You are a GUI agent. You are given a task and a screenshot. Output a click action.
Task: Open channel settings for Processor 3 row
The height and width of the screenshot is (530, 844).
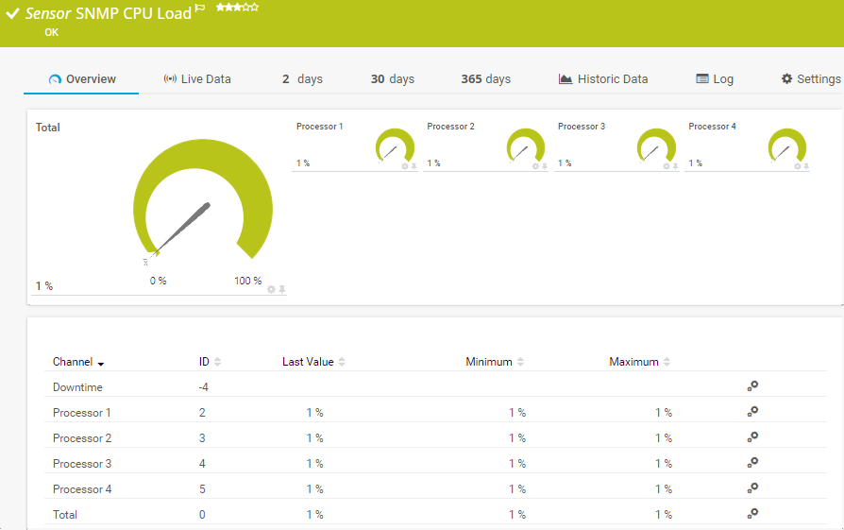[x=752, y=463]
